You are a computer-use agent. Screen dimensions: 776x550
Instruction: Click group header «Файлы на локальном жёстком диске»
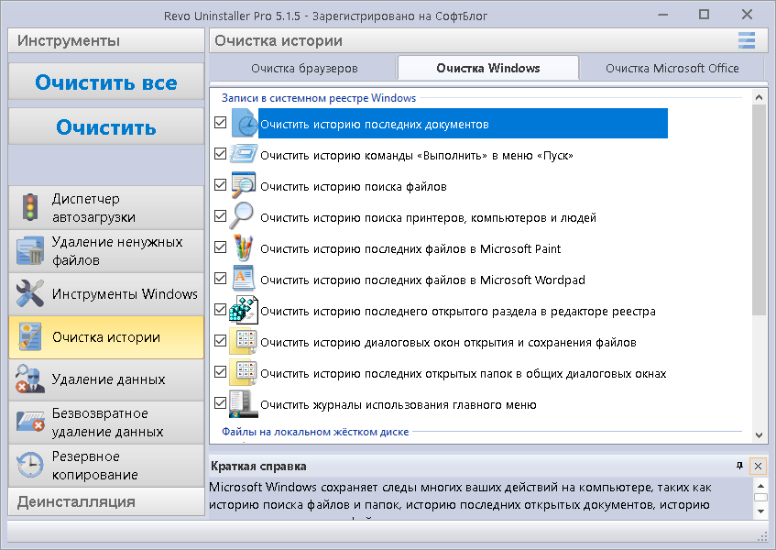pyautogui.click(x=315, y=432)
